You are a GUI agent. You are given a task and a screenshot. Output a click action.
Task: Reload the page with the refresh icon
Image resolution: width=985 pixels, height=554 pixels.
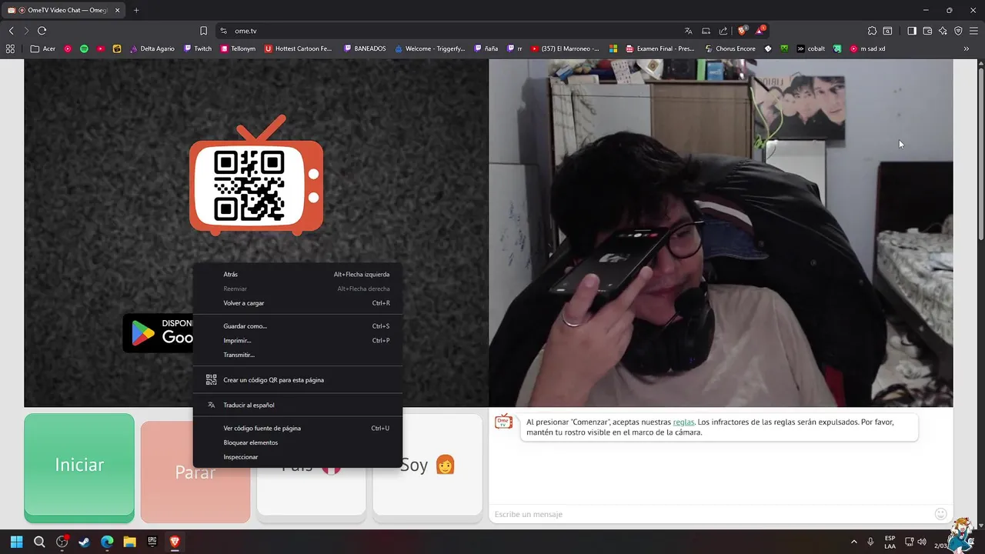point(42,31)
